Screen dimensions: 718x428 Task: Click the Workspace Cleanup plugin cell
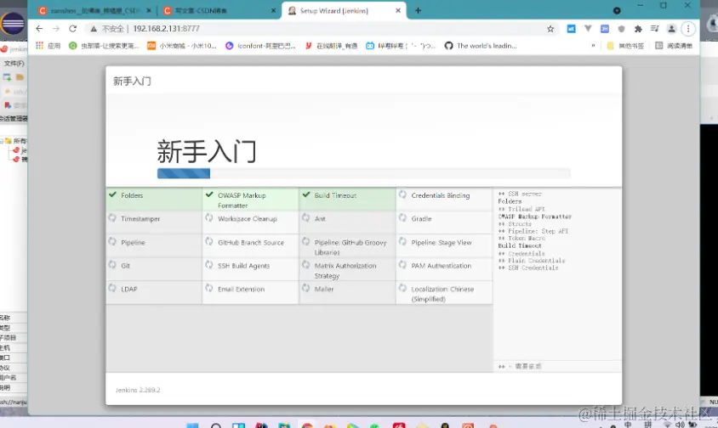pyautogui.click(x=250, y=222)
